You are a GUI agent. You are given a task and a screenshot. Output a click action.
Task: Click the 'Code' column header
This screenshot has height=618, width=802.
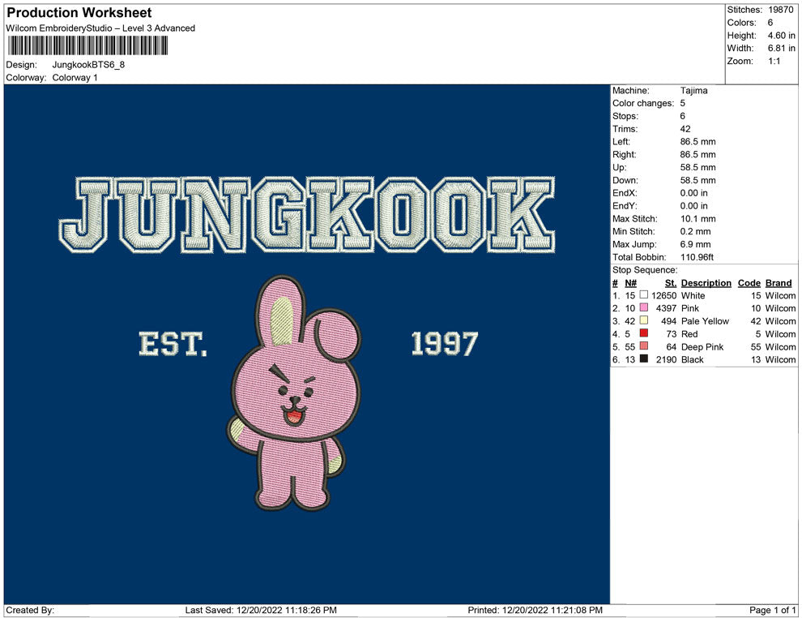749,283
